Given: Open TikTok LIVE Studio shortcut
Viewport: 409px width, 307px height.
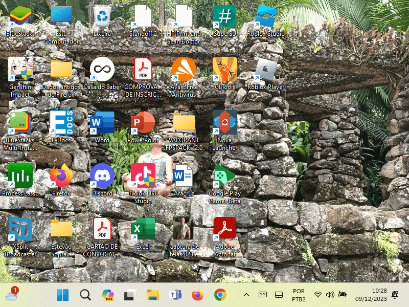Looking at the screenshot, I should pos(143,176).
